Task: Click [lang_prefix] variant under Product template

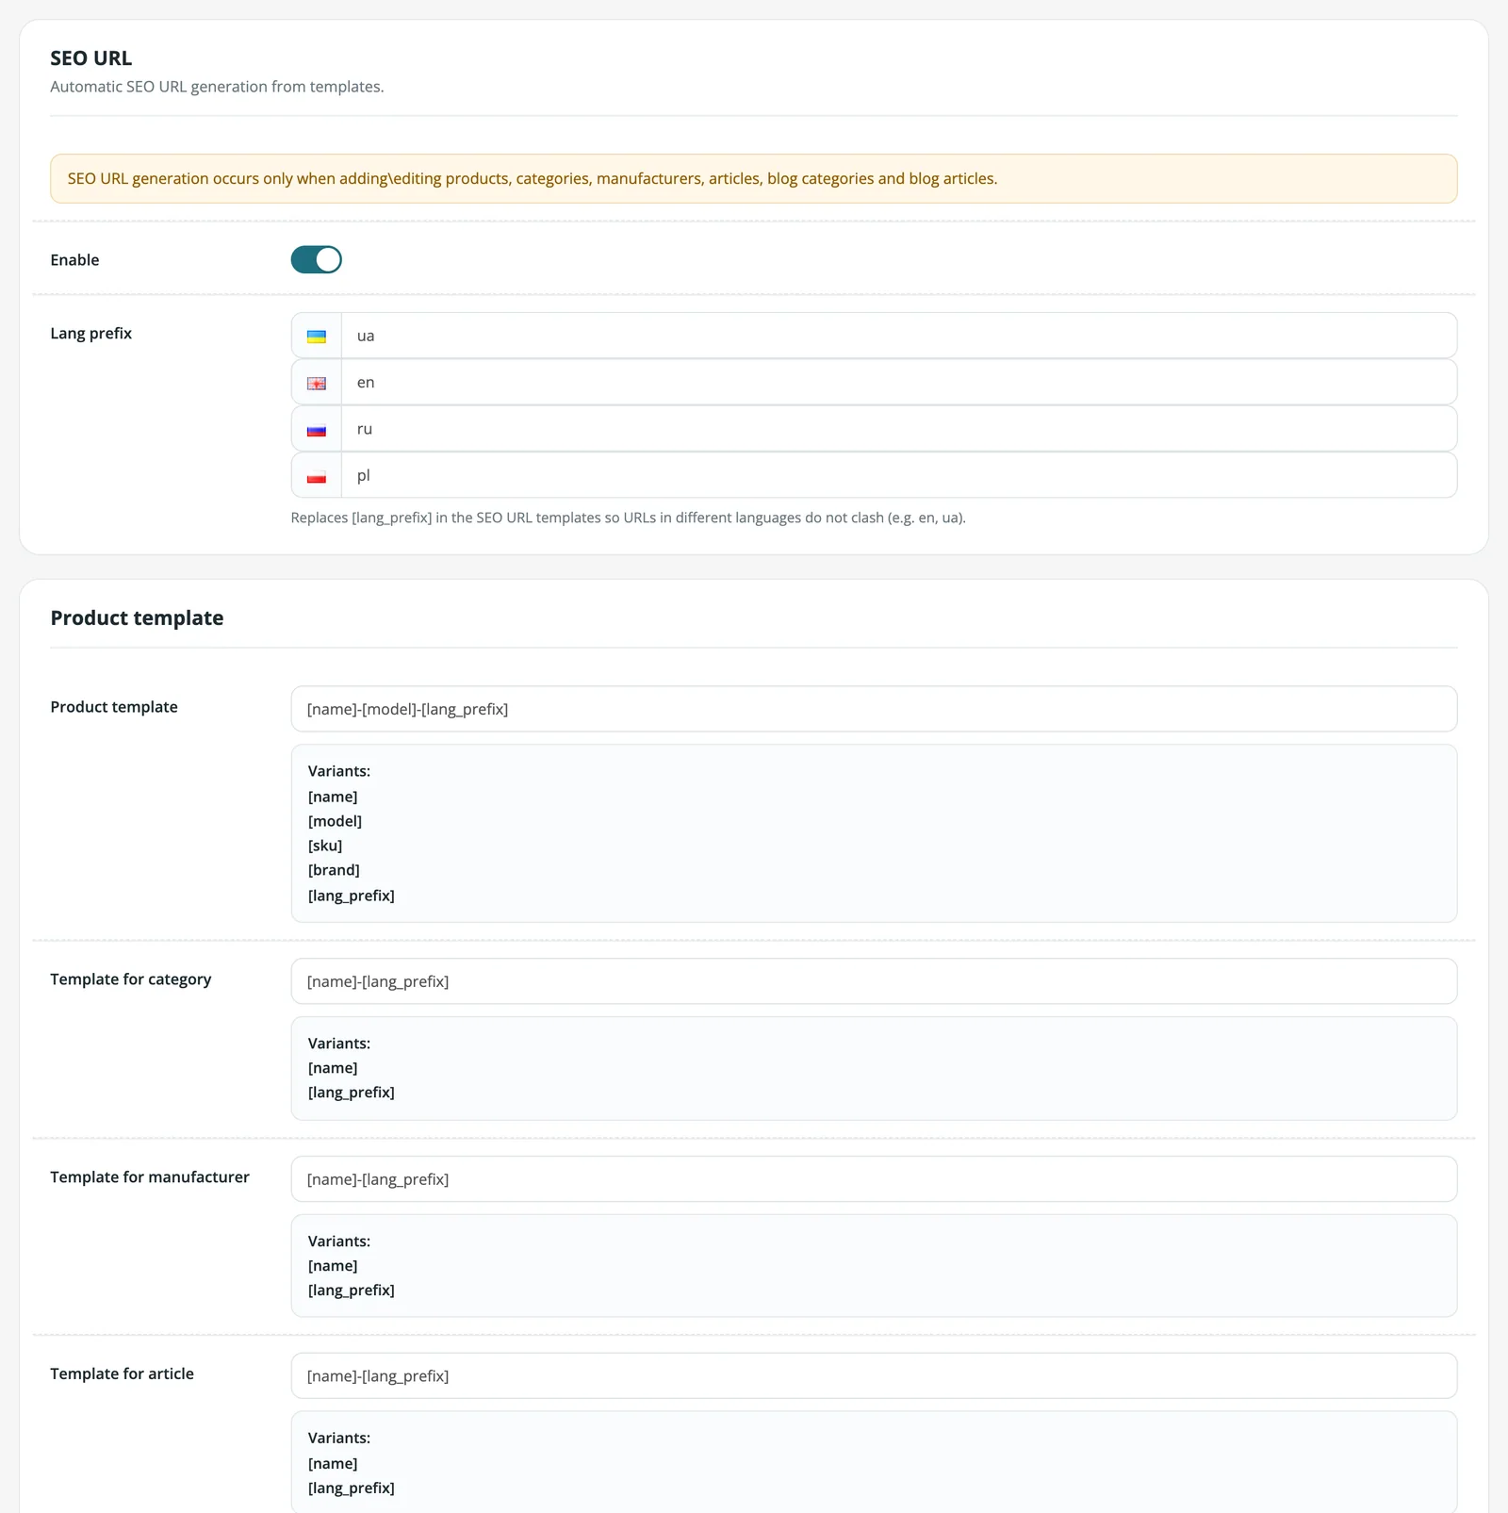Action: (x=352, y=896)
